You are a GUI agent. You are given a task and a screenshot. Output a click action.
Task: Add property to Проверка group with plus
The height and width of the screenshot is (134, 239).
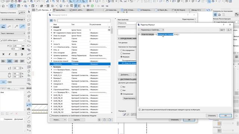coord(109,67)
